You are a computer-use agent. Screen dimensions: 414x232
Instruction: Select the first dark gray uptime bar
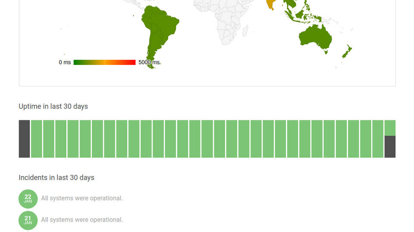click(x=25, y=139)
